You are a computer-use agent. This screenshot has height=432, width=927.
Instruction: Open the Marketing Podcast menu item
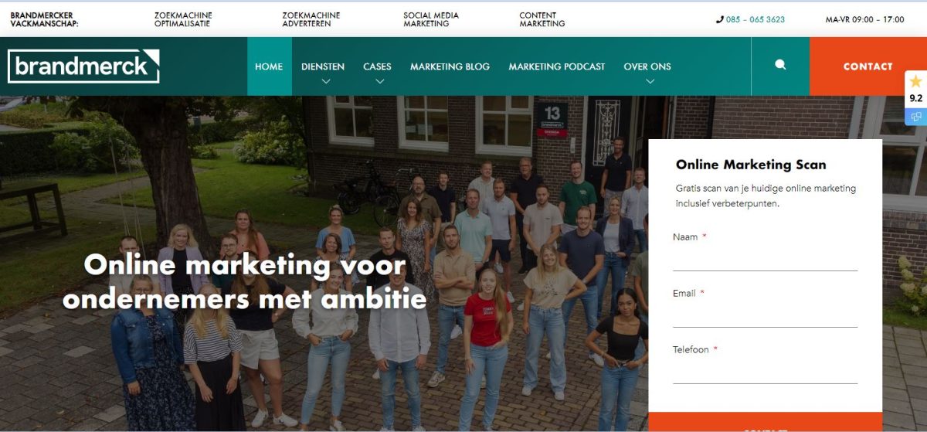[557, 66]
